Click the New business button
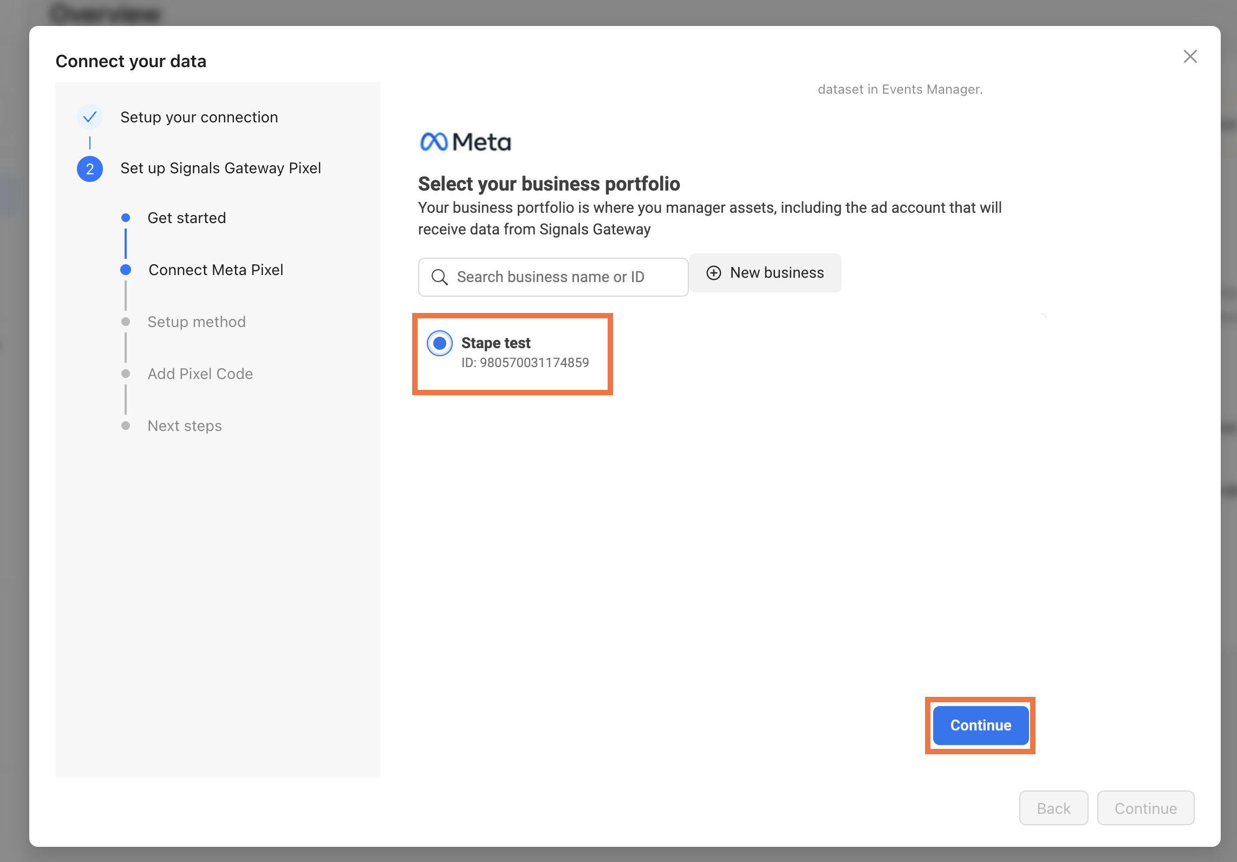Image resolution: width=1237 pixels, height=862 pixels. [x=765, y=273]
